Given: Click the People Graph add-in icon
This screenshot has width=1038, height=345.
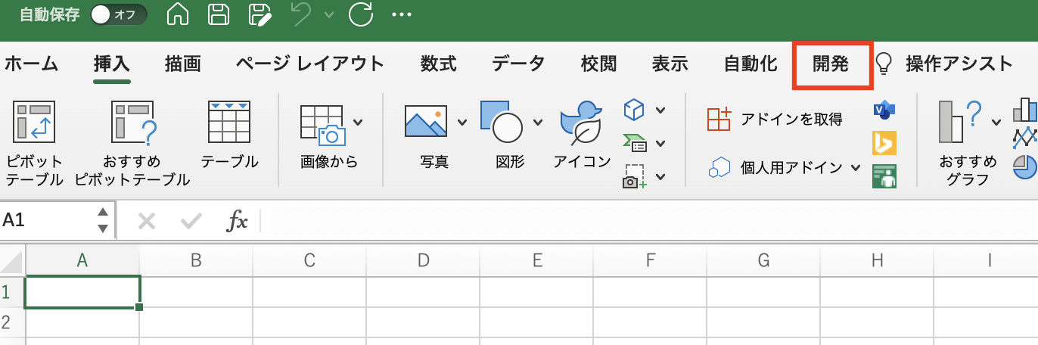Looking at the screenshot, I should click(x=884, y=176).
